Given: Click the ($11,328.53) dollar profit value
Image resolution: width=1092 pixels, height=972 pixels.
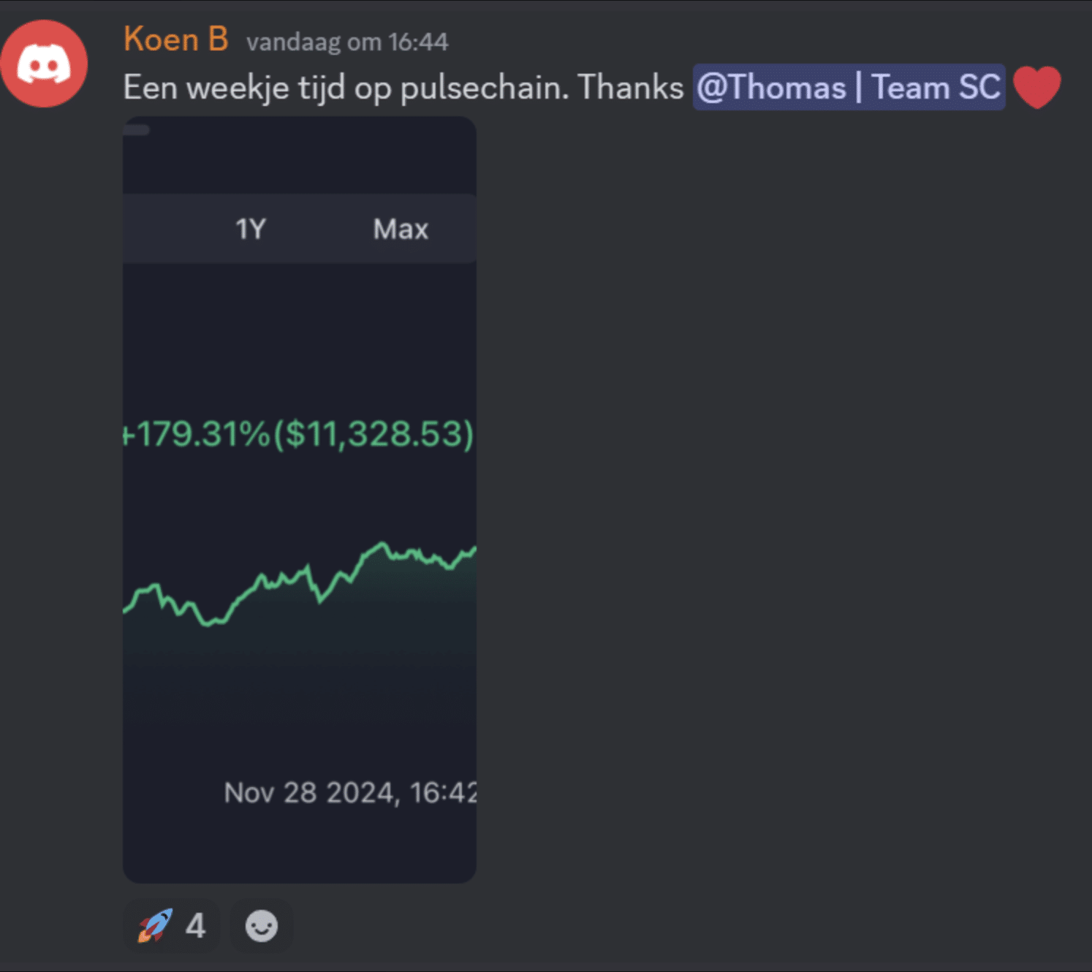Looking at the screenshot, I should point(374,434).
